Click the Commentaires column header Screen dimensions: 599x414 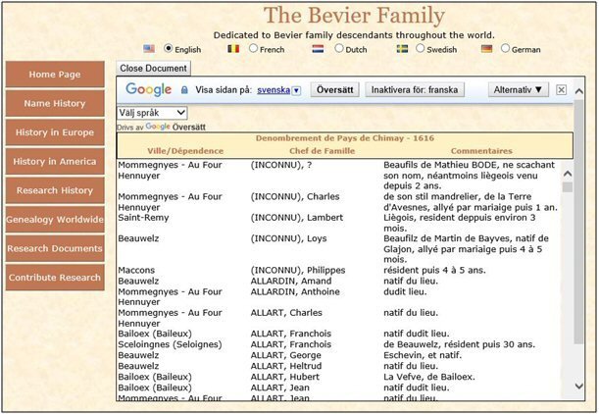click(481, 151)
